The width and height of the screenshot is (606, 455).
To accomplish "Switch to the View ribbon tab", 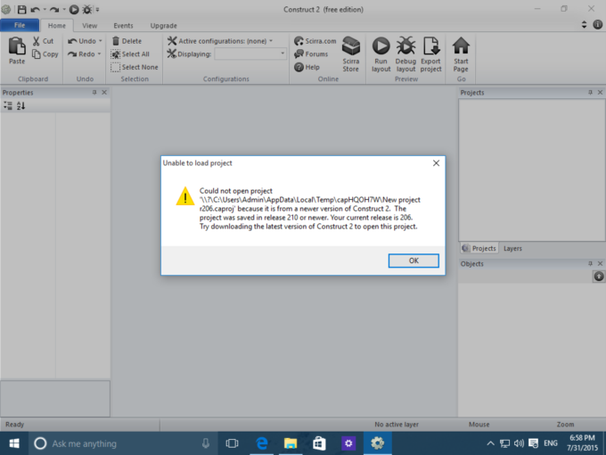I will click(90, 26).
